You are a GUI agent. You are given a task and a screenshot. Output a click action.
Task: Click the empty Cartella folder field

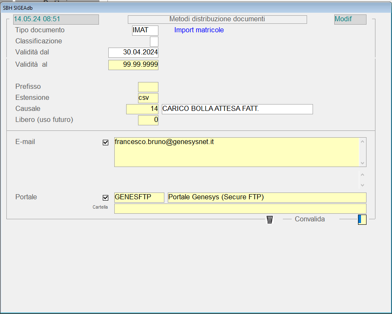240,209
